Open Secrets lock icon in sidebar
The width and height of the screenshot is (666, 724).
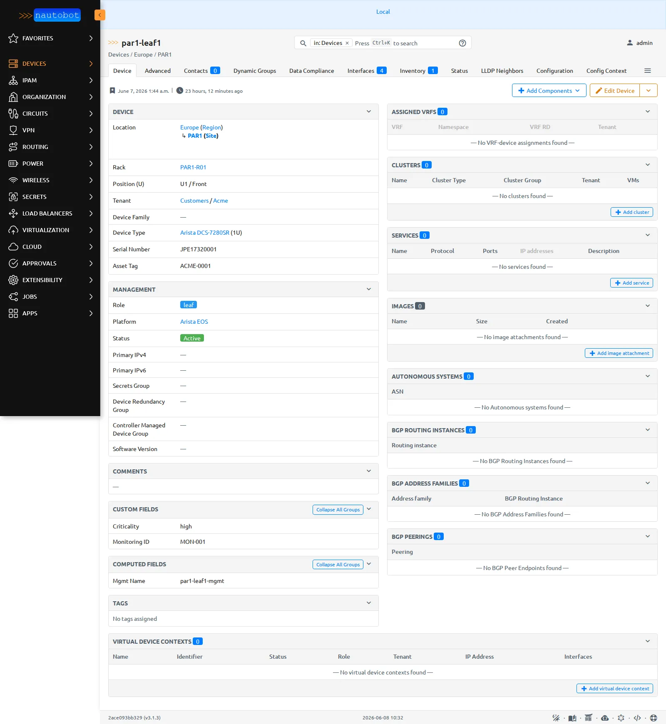[13, 197]
